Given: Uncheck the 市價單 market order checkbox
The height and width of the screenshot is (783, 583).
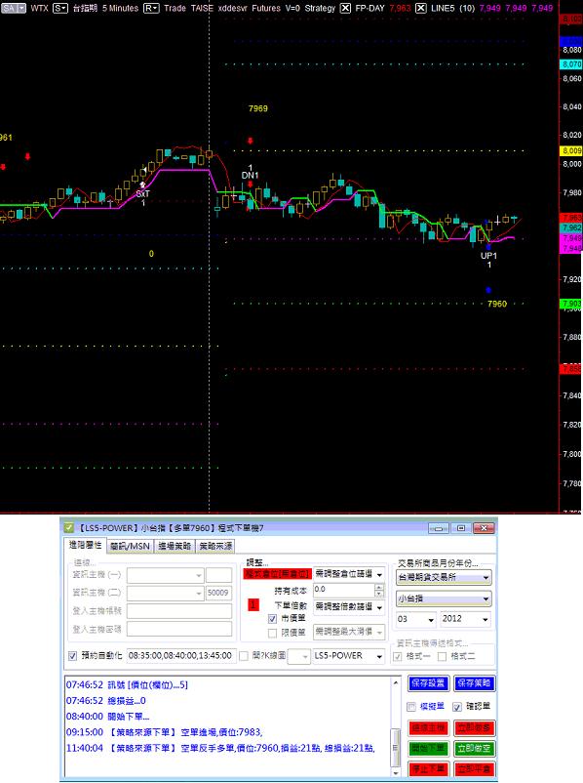Looking at the screenshot, I should tap(272, 619).
